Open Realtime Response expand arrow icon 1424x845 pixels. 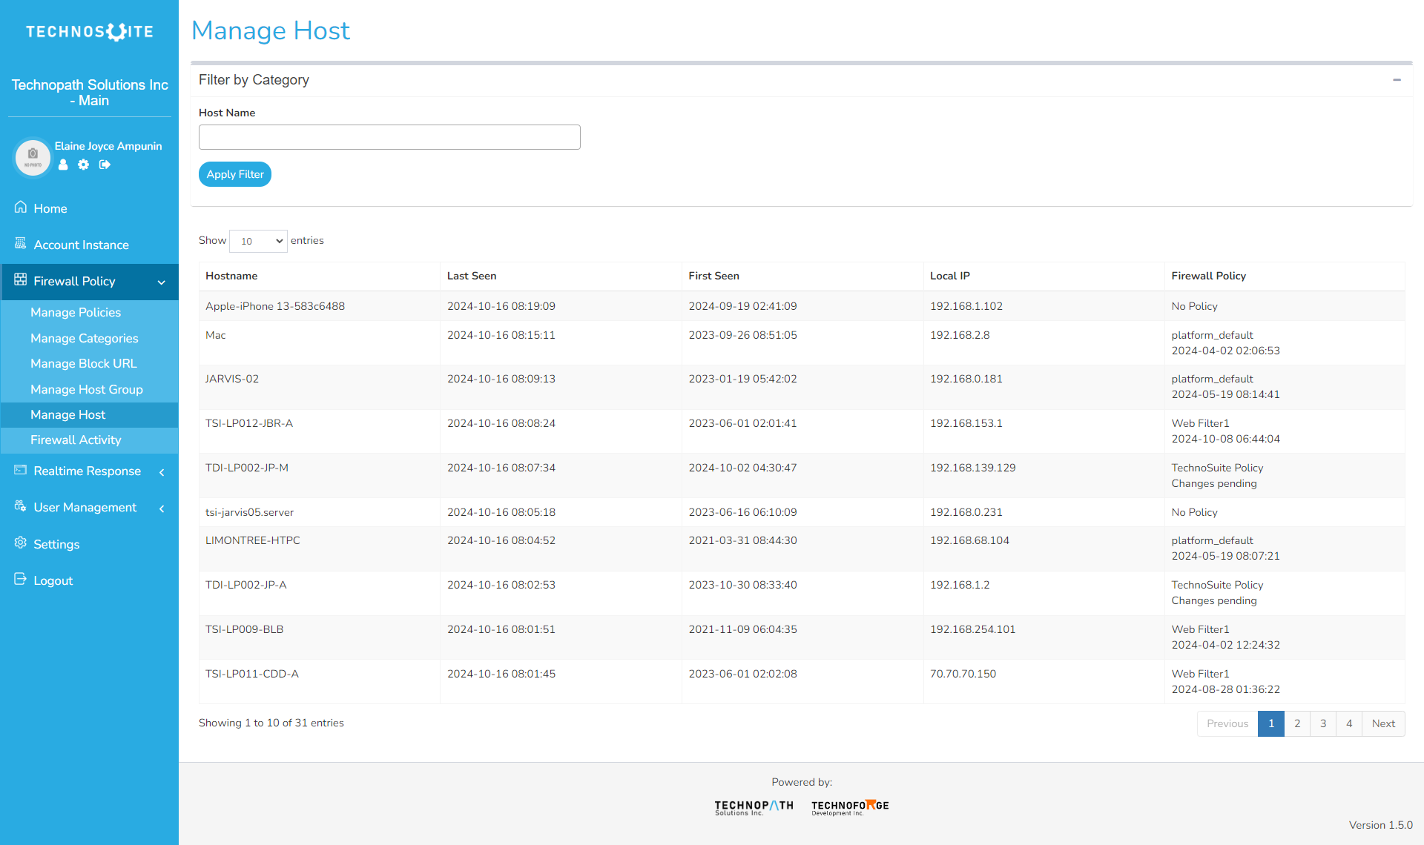point(163,471)
